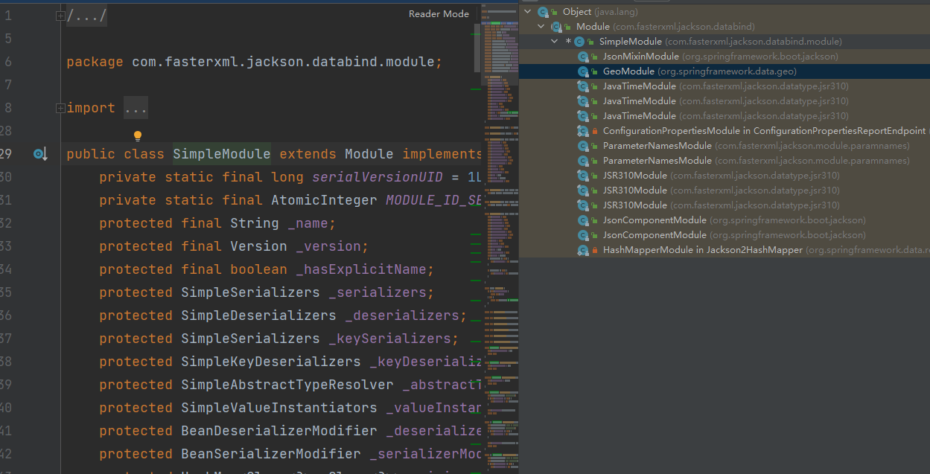Expand the folded import statements
Screen dimensions: 930x474
coord(60,108)
